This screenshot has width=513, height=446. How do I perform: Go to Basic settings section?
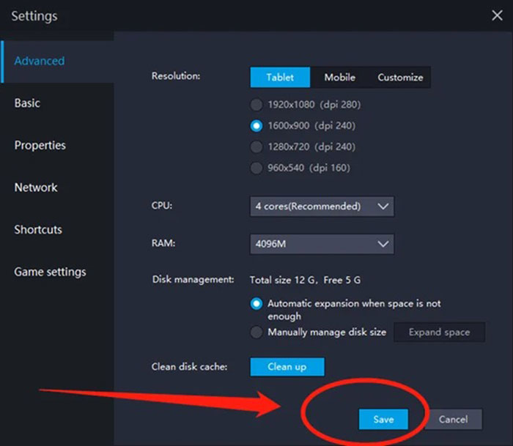point(27,103)
